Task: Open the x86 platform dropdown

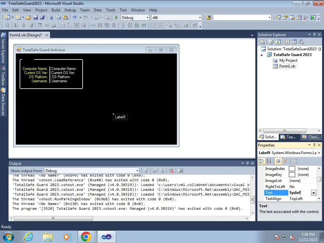Action: [x=200, y=18]
